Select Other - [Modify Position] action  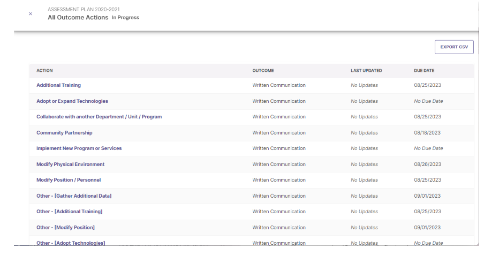click(x=65, y=228)
